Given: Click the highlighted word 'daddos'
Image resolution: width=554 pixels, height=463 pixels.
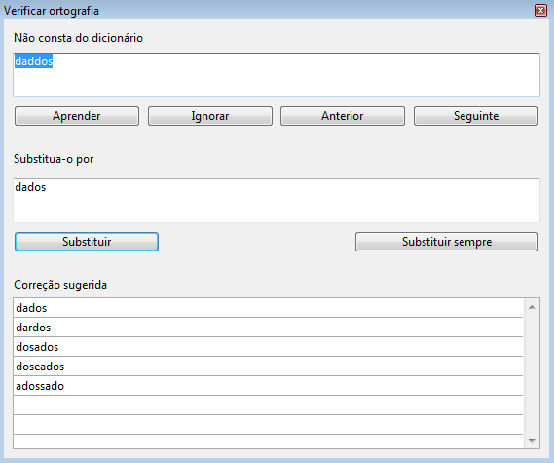Looking at the screenshot, I should 33,61.
